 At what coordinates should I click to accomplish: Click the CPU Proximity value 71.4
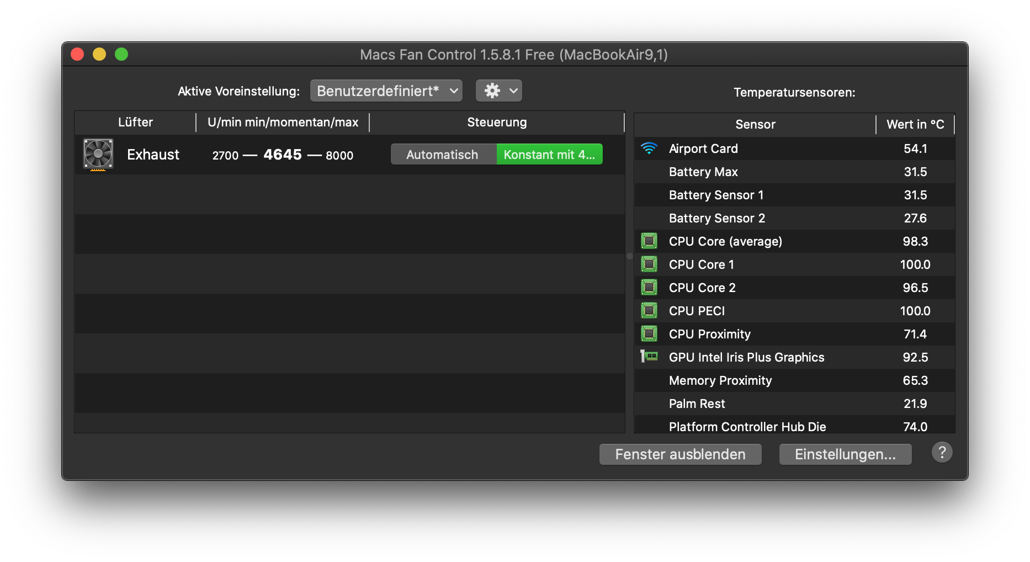[915, 334]
